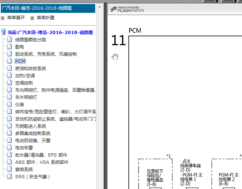The height and width of the screenshot is (189, 242).
Task: Open 转向信号/危险警告灯 item
Action: pyautogui.click(x=56, y=112)
